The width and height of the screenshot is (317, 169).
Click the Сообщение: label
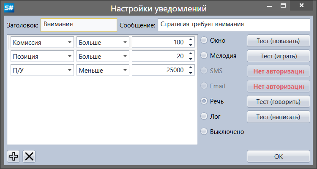[x=137, y=25]
